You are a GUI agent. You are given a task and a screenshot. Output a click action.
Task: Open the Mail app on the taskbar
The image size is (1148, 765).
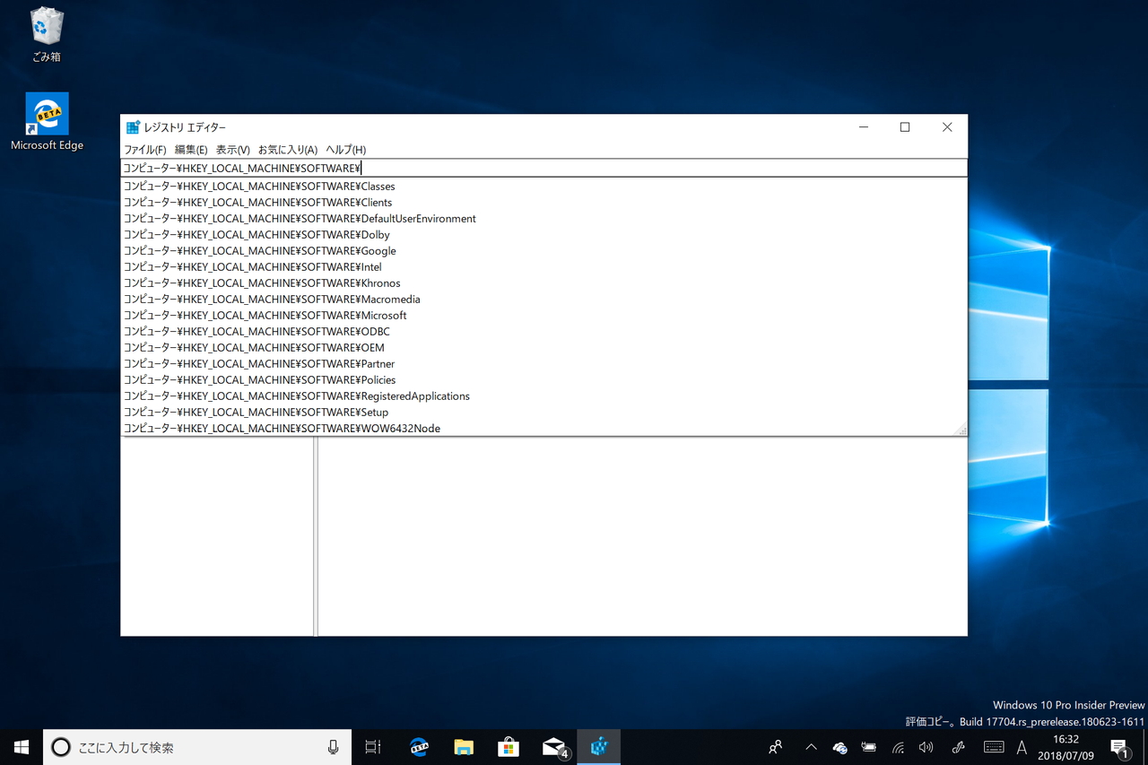click(554, 747)
